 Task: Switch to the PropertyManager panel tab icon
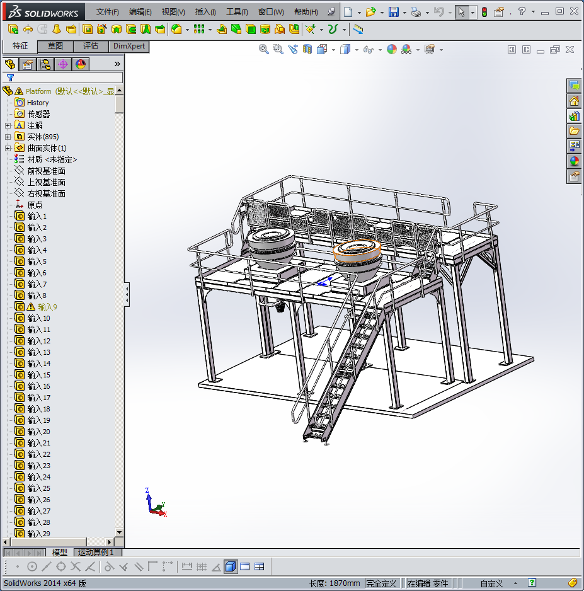point(27,64)
